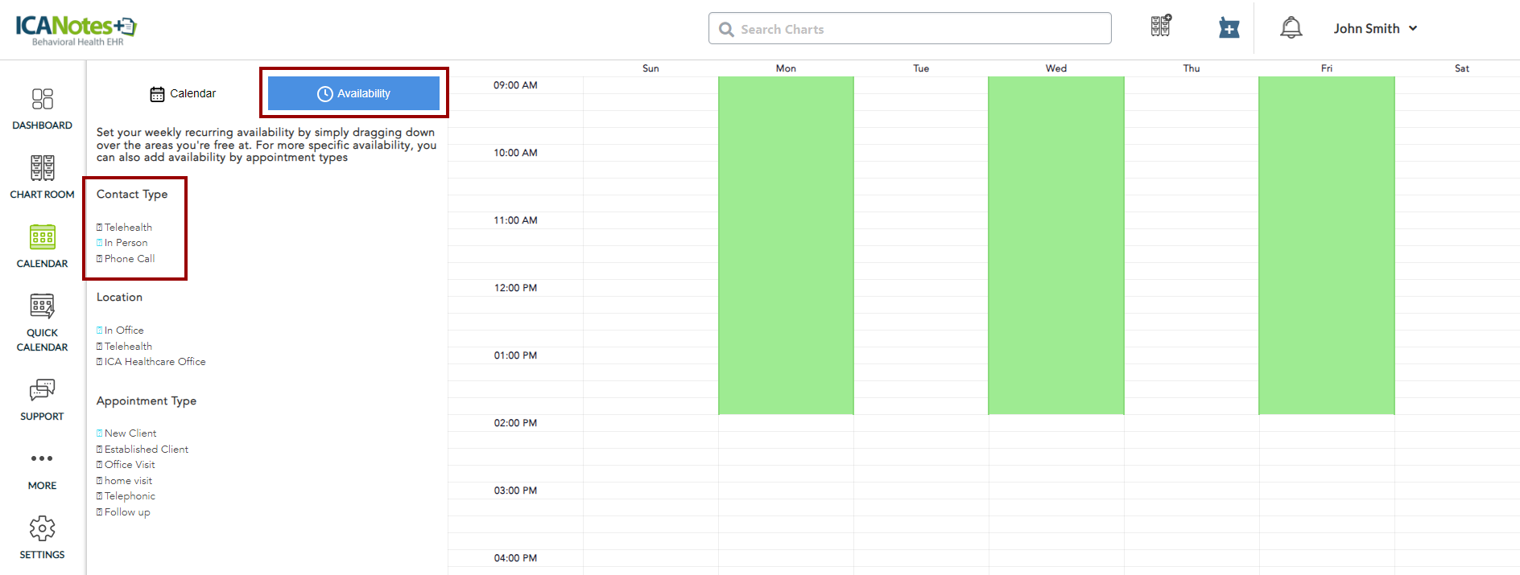
Task: Switch to the Calendar tab
Action: pyautogui.click(x=184, y=93)
